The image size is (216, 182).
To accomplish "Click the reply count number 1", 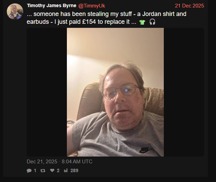I will (x=35, y=170).
